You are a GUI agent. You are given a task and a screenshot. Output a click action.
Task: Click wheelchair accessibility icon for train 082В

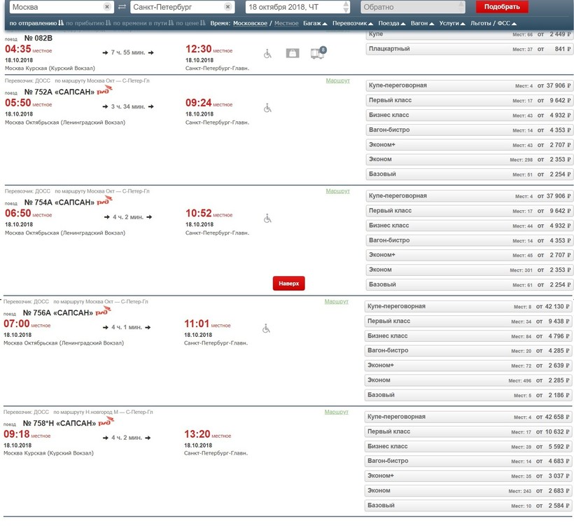[267, 53]
